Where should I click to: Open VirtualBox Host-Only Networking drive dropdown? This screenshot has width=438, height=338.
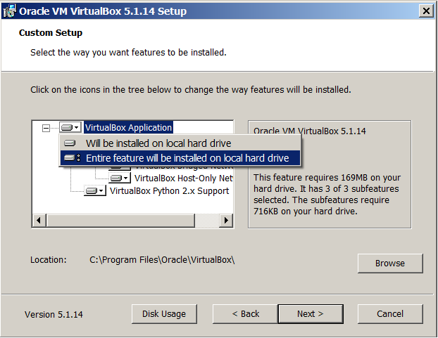tap(120, 178)
